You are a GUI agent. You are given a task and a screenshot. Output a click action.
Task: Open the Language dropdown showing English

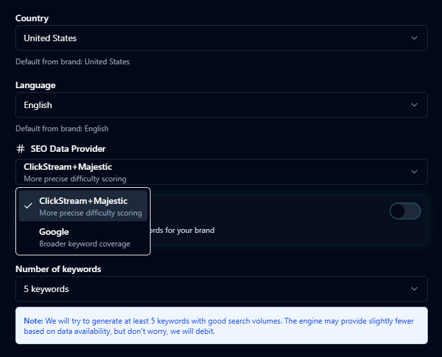tap(221, 105)
